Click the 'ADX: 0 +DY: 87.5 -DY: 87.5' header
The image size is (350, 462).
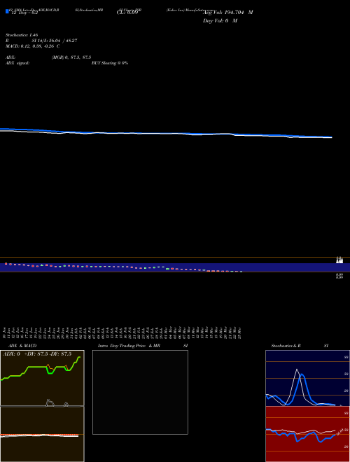tap(37, 354)
